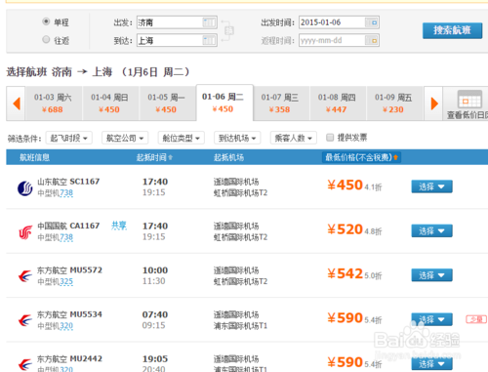Screen dimensions: 488x372
Task: Click the ¥450 price of SC1167
Action: pyautogui.click(x=345, y=186)
